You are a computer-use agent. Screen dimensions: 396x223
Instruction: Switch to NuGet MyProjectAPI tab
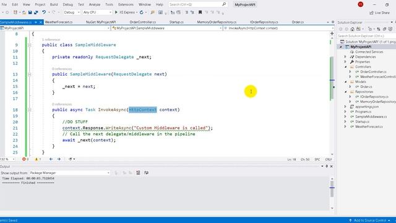[101, 22]
